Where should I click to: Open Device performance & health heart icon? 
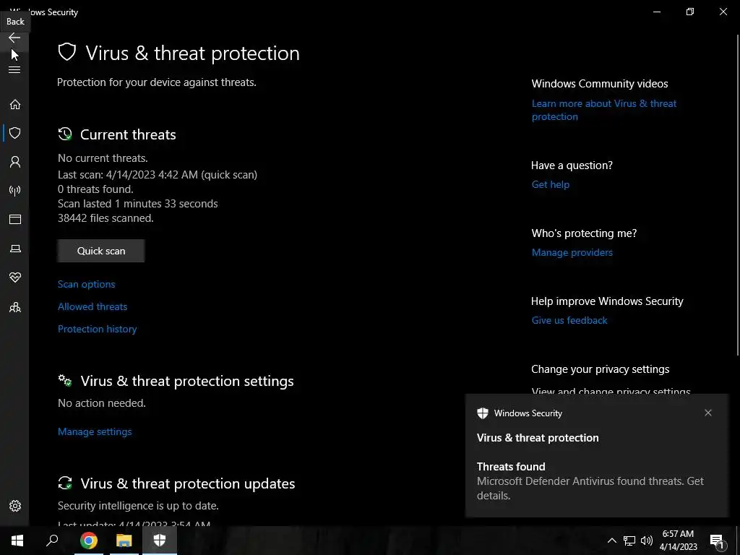point(14,277)
